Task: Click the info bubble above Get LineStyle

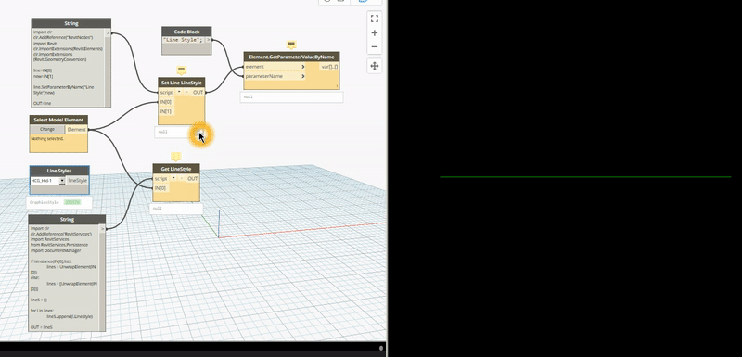Action: coord(176,156)
